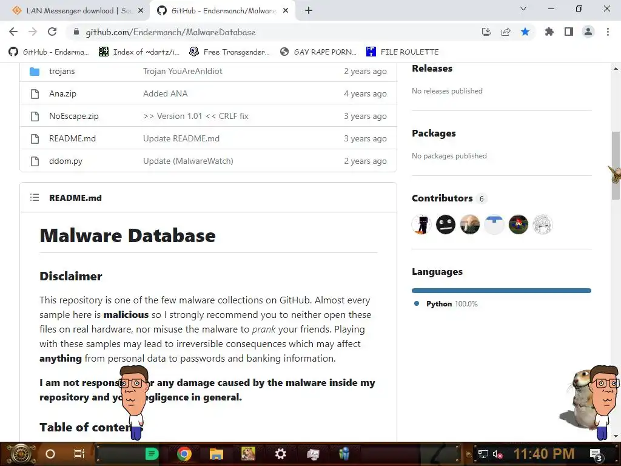Open the GitHub - Enderma... bookmark
The height and width of the screenshot is (466, 621).
tap(49, 52)
